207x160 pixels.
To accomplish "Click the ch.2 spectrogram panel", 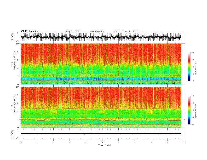I will pos(101,107).
